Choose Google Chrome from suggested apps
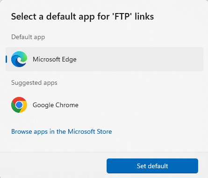208x178 pixels. pos(104,105)
